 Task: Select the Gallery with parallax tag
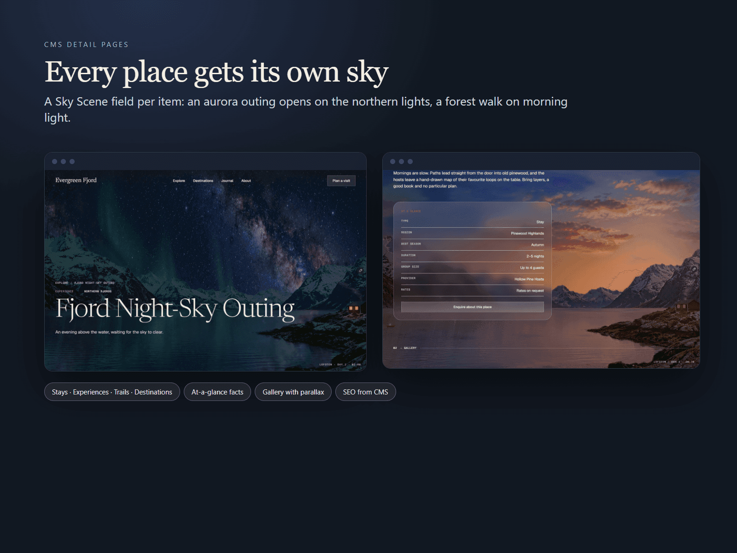tap(293, 392)
